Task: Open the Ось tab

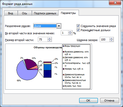Action: tap(25, 13)
